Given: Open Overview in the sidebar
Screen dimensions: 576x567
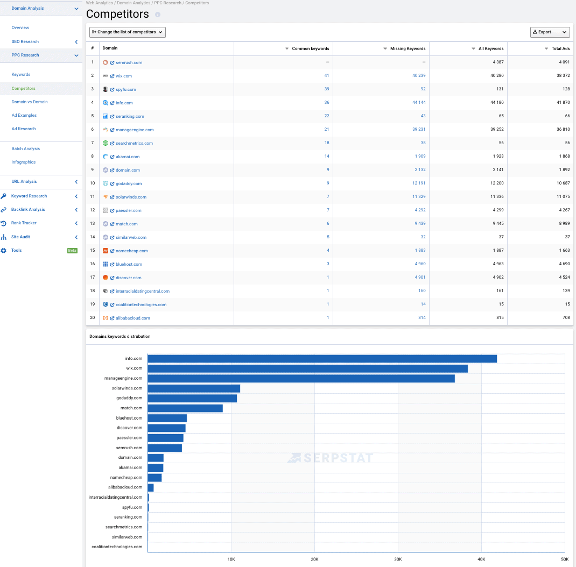Looking at the screenshot, I should tap(20, 27).
